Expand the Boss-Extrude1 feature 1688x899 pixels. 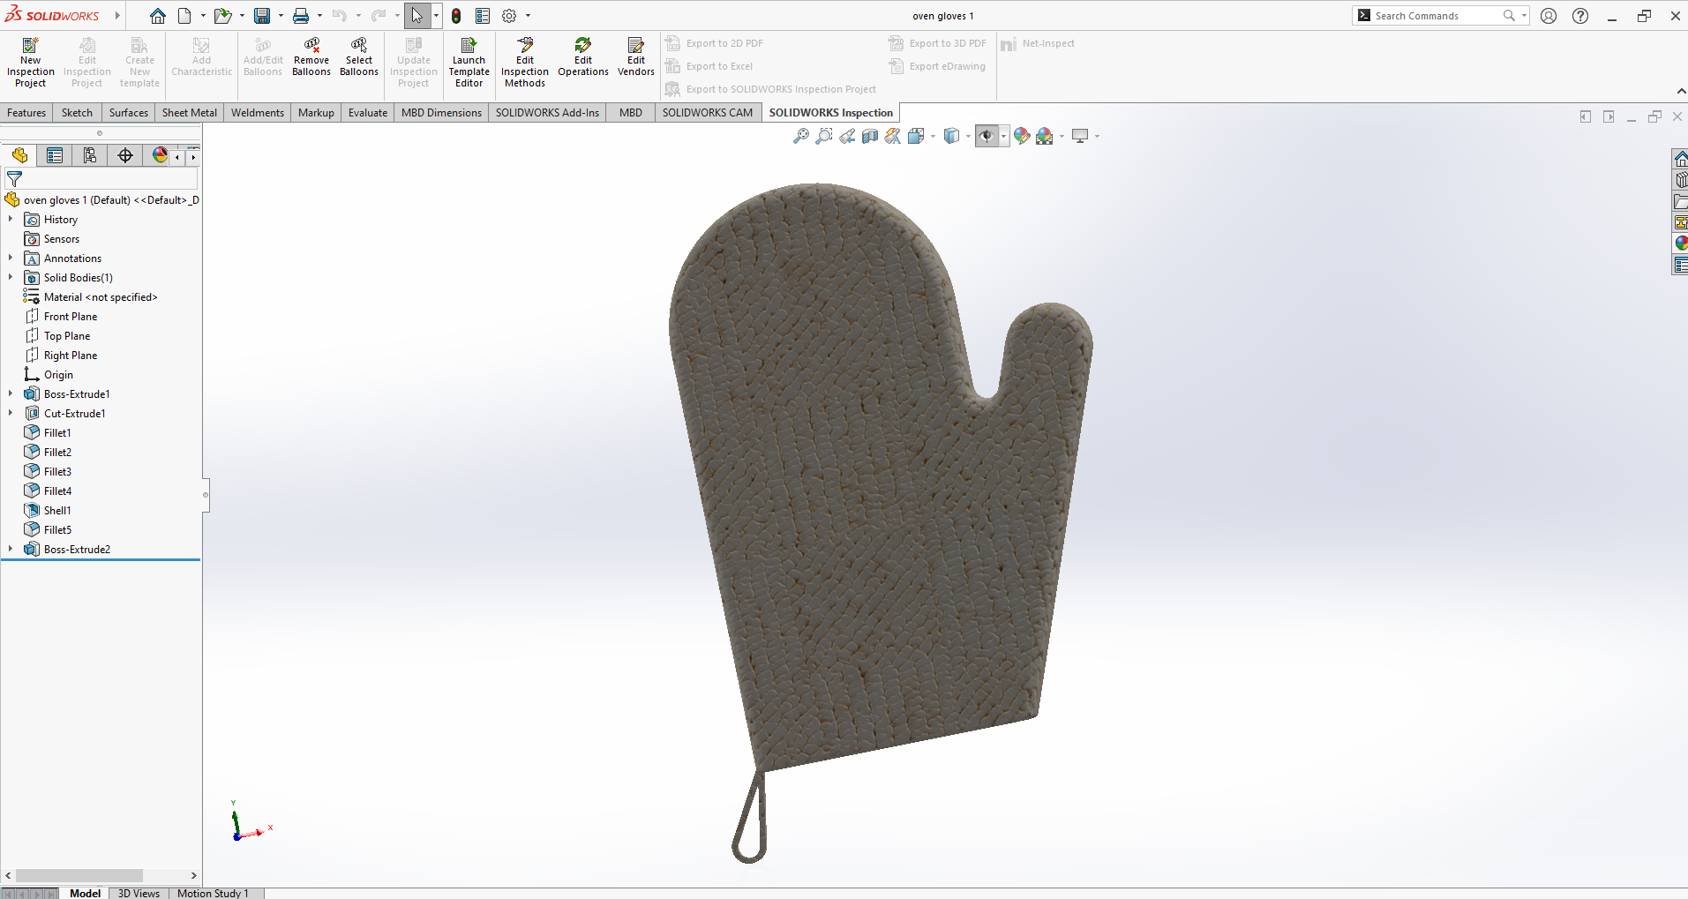coord(11,394)
